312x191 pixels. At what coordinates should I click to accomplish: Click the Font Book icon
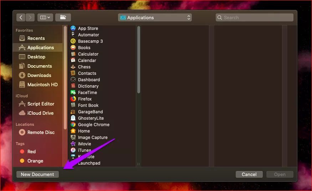tap(73, 105)
